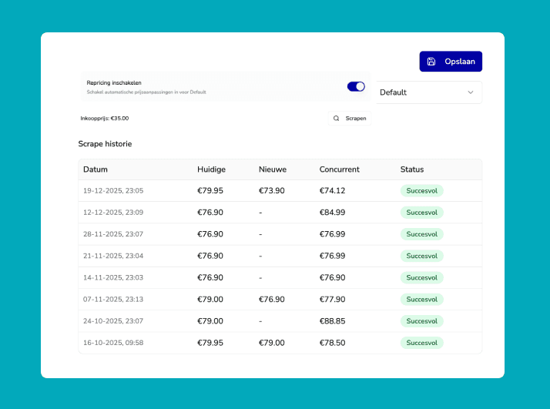
Task: Click the Opslaan save button
Action: (451, 62)
